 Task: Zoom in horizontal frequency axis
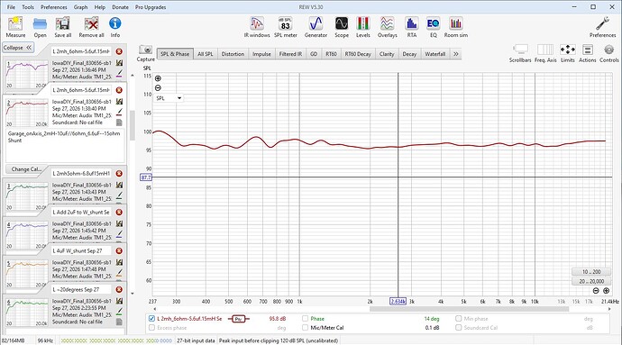coord(606,291)
